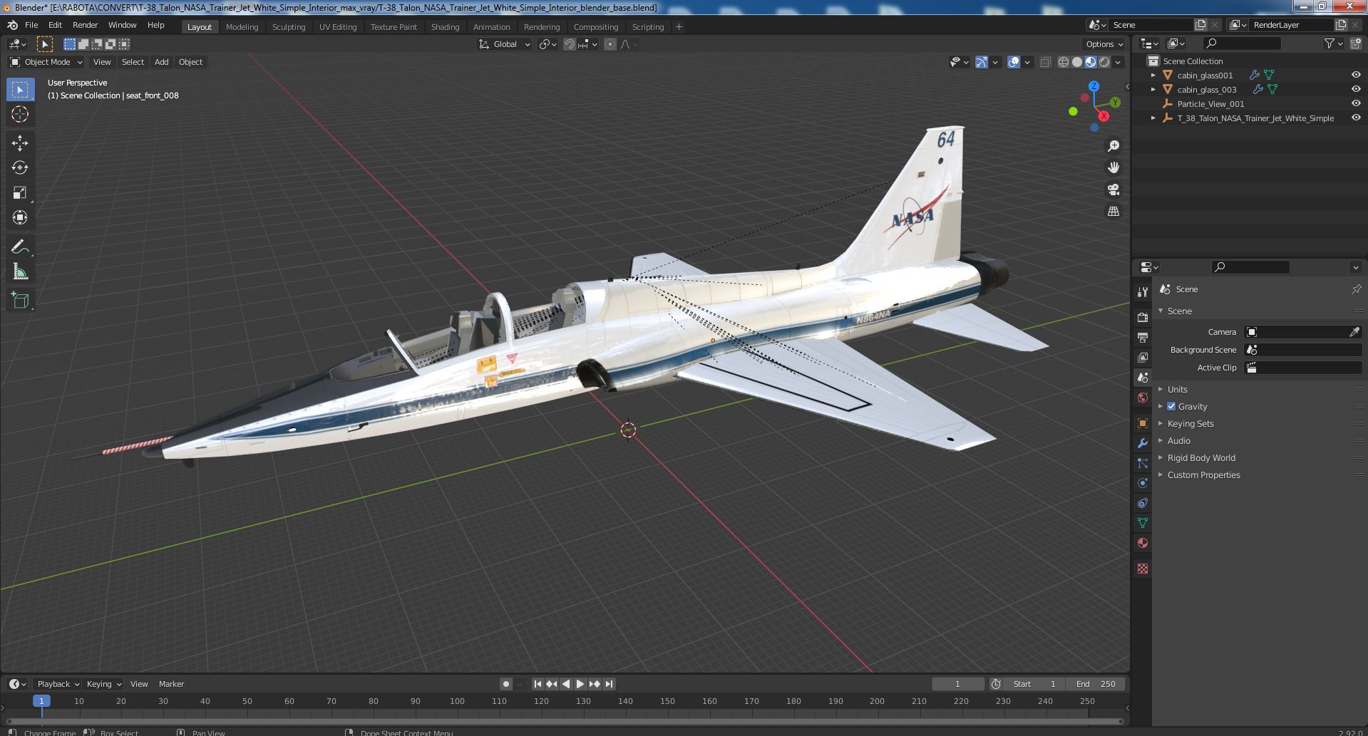1368x736 pixels.
Task: Open the viewport Add menu
Action: 162,62
